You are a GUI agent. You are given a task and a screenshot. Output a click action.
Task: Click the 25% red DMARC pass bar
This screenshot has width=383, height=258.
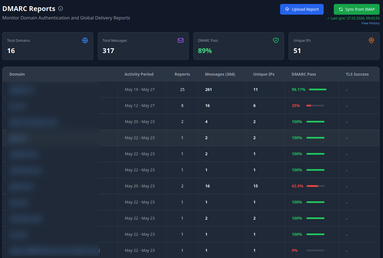click(315, 106)
